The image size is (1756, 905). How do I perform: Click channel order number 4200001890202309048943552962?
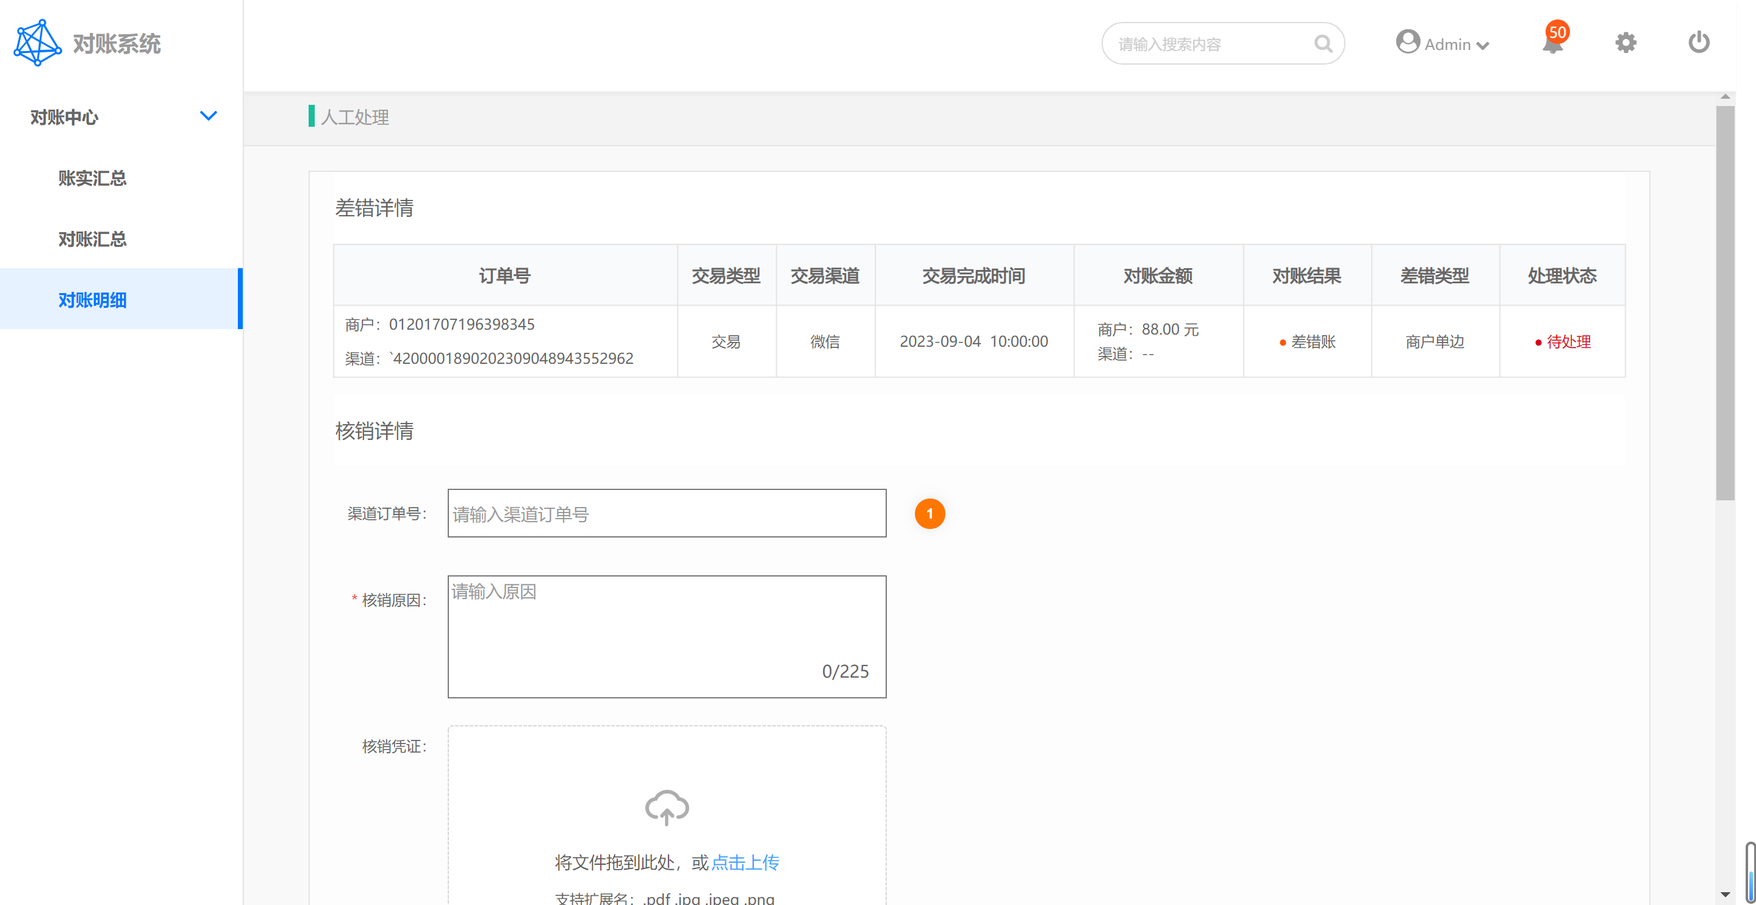pyautogui.click(x=512, y=358)
